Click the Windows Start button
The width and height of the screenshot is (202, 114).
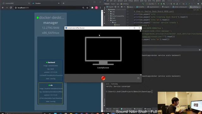click(x=3, y=113)
